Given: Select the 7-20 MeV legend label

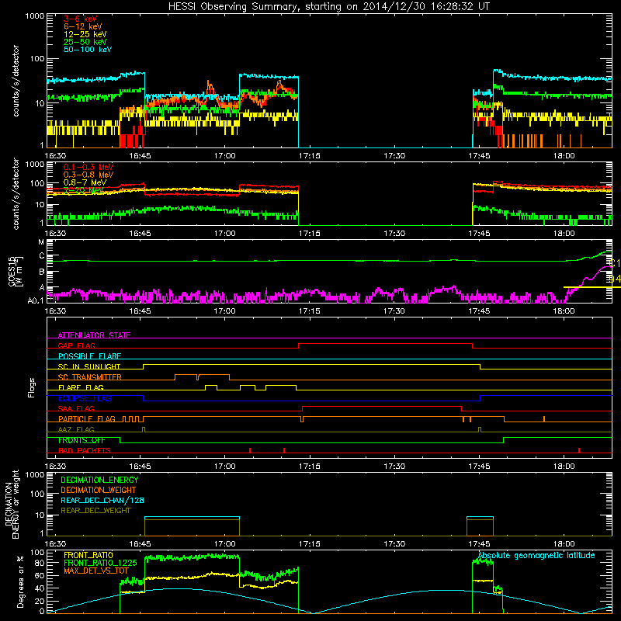Looking at the screenshot, I should click(83, 190).
